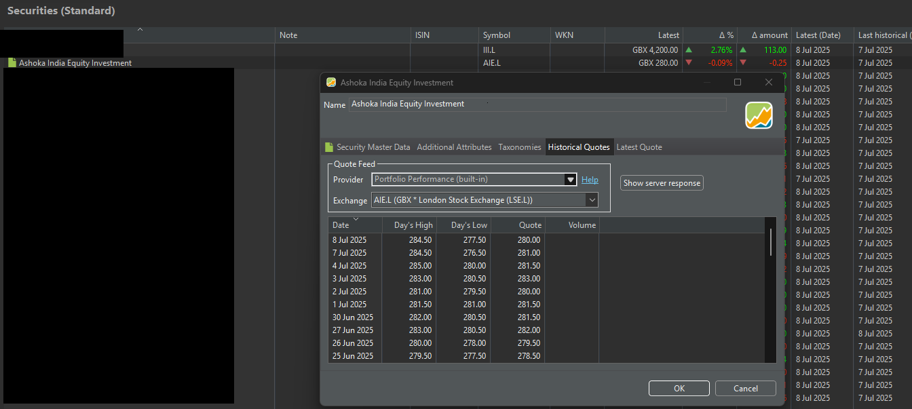
Task: Click the Quote column header in dialog
Action: point(517,225)
